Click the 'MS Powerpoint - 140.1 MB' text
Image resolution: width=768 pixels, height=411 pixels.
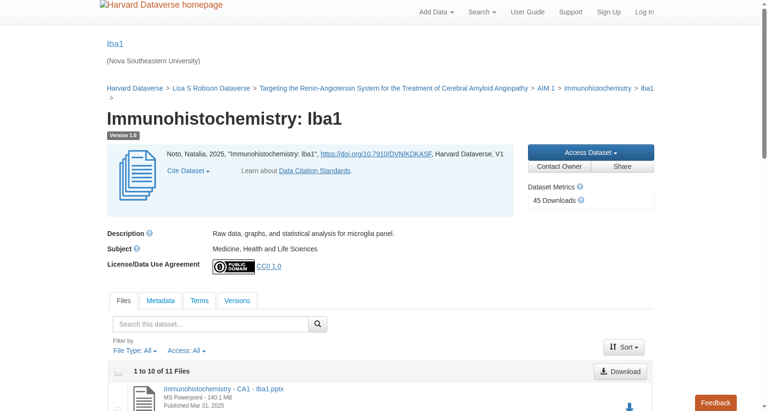click(x=198, y=398)
